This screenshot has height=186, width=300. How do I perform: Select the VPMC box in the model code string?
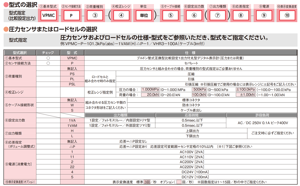click(49, 15)
